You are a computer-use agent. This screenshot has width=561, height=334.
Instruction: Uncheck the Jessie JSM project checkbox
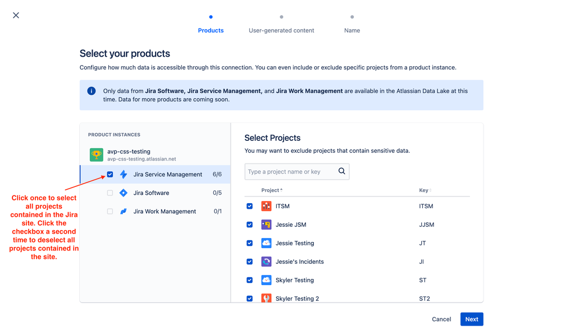click(x=249, y=225)
